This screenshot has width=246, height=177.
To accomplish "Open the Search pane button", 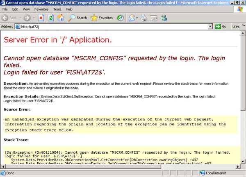I will click(77, 18).
